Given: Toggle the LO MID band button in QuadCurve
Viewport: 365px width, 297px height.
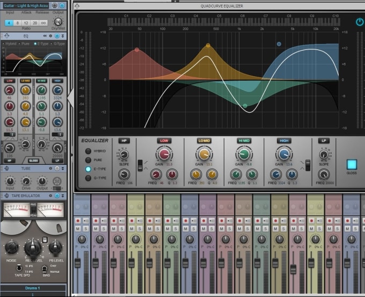Looking at the screenshot, I should click(204, 141).
